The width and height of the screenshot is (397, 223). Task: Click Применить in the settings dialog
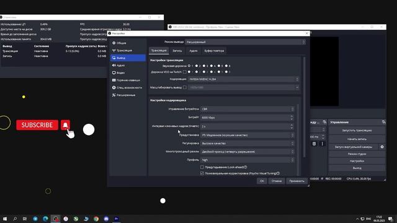pyautogui.click(x=297, y=181)
